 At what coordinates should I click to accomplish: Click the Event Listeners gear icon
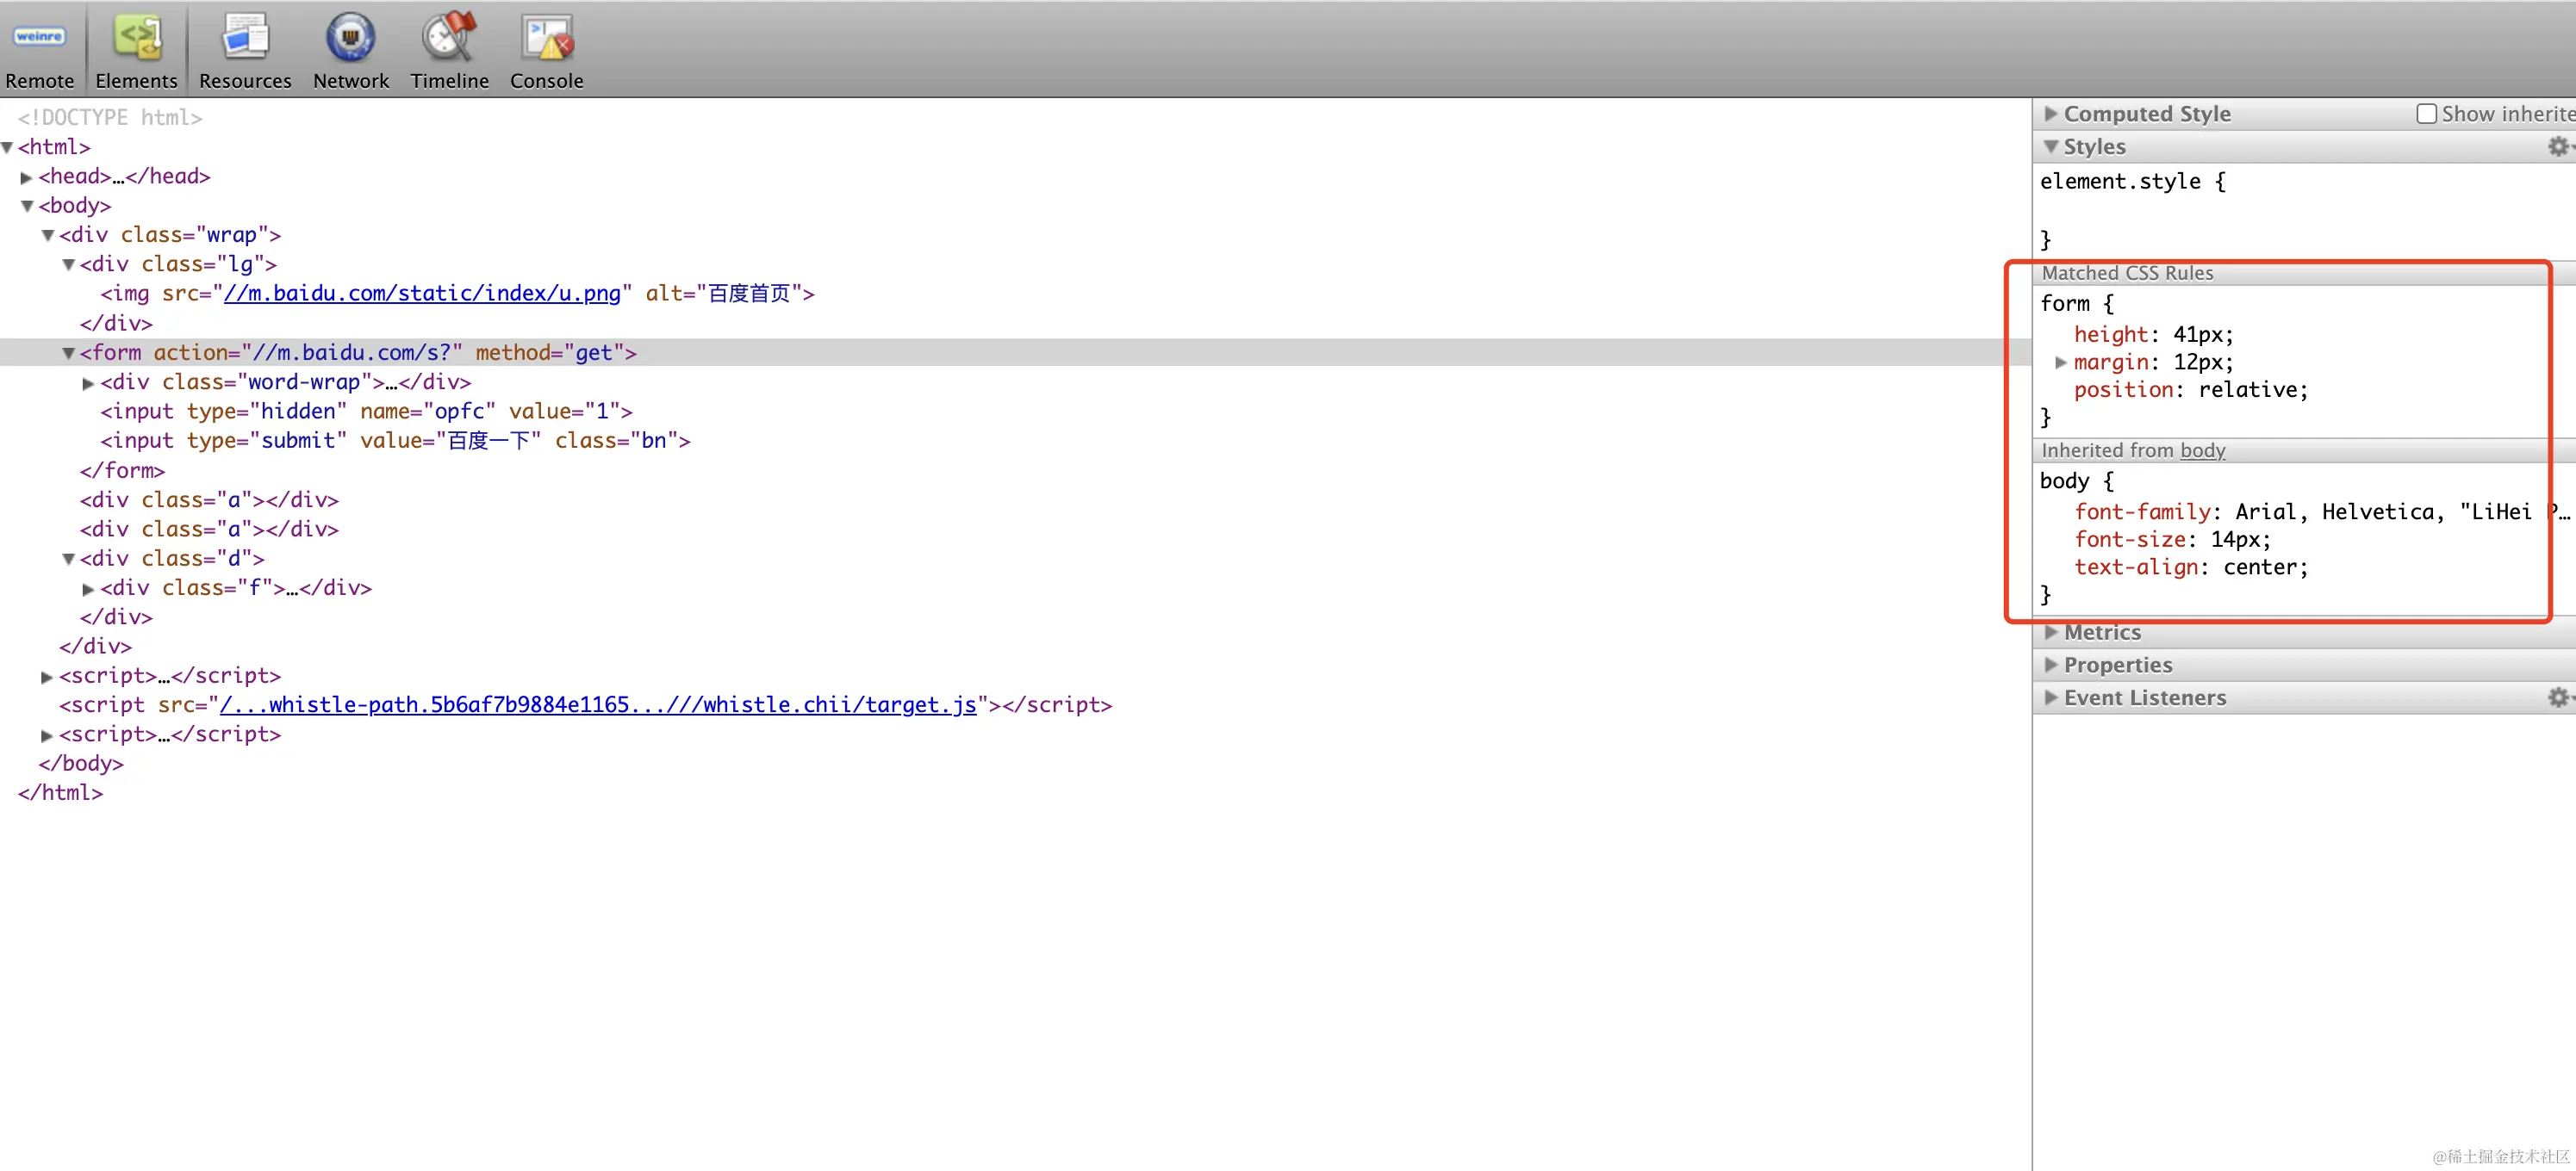(x=2557, y=697)
